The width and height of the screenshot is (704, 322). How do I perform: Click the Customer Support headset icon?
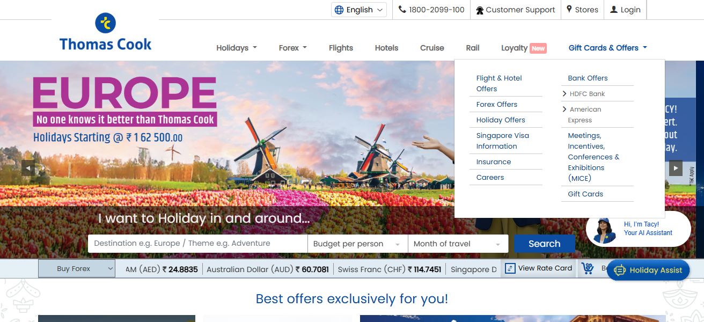[480, 9]
